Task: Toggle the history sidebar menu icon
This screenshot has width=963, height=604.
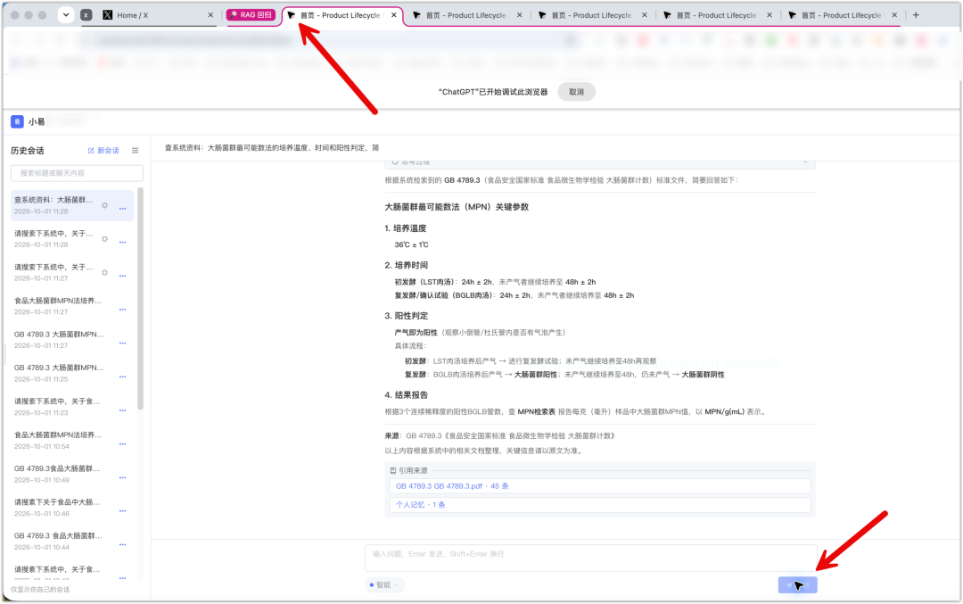Action: tap(136, 151)
